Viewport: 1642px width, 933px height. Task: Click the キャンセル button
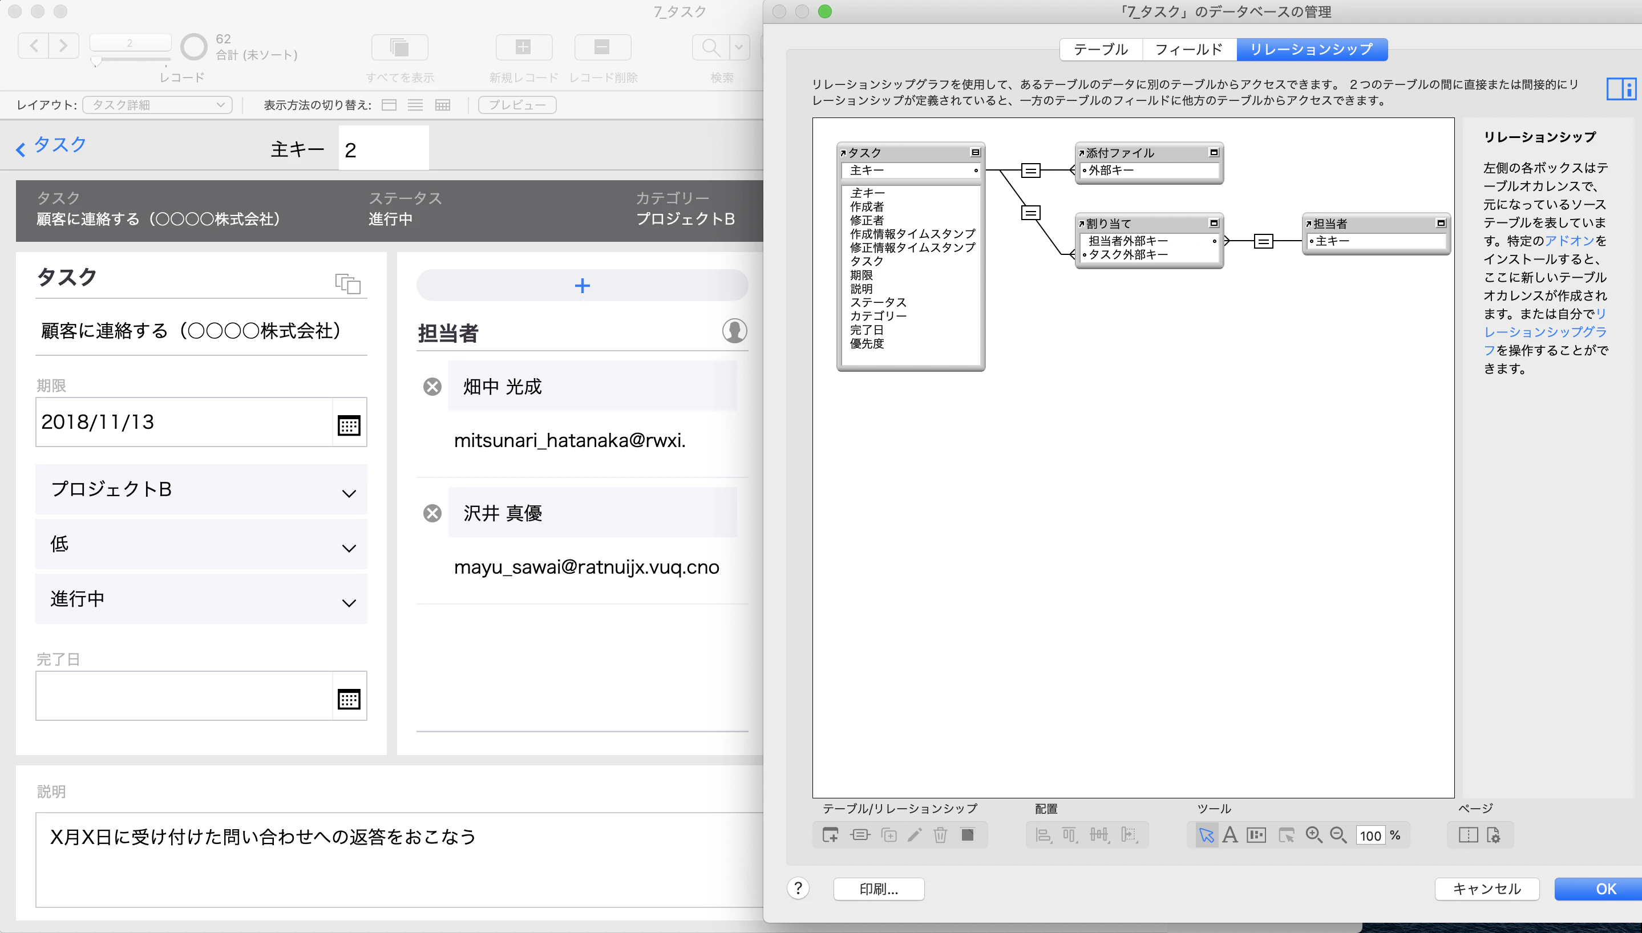pyautogui.click(x=1487, y=889)
